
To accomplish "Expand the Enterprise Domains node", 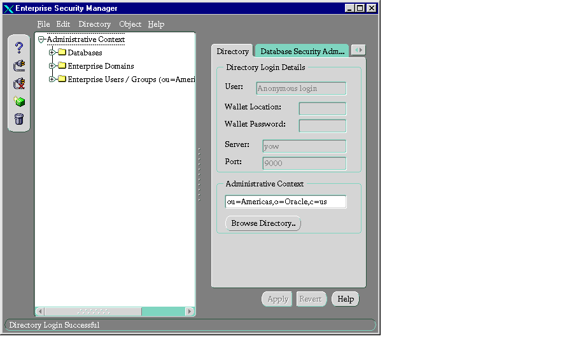I will pos(52,66).
